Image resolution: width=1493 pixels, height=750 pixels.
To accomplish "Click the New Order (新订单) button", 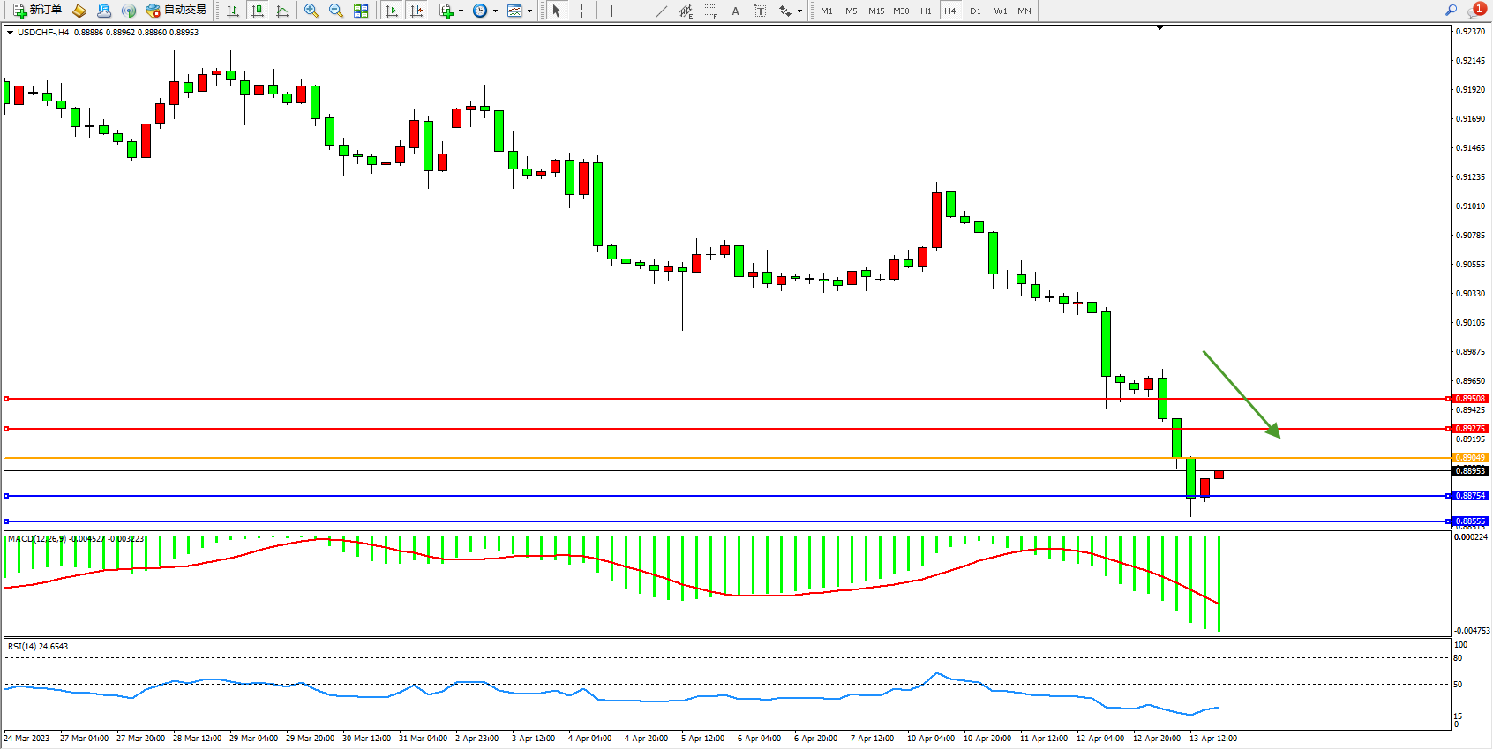I will tap(37, 11).
